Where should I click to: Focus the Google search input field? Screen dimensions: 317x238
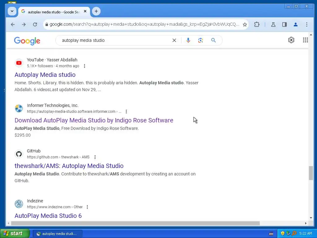click(x=115, y=40)
